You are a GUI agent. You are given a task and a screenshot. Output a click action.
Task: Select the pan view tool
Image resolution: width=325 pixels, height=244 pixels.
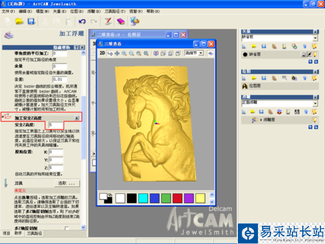117,53
